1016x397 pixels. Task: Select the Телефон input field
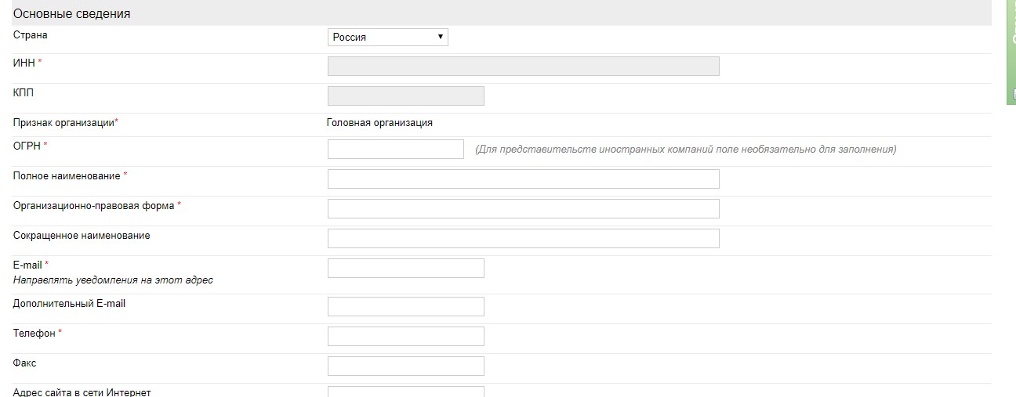(405, 336)
